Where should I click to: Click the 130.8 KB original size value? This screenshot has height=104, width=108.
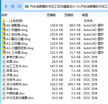56,25
